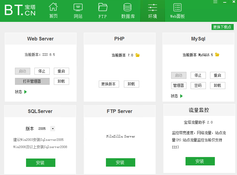Viewport: 237px width, 175px height.
Task: Restart Web Server using 重启
Action: (x=61, y=71)
